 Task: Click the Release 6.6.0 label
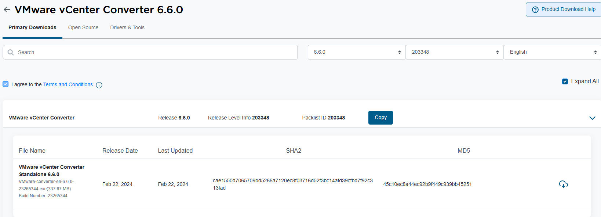[x=174, y=118]
